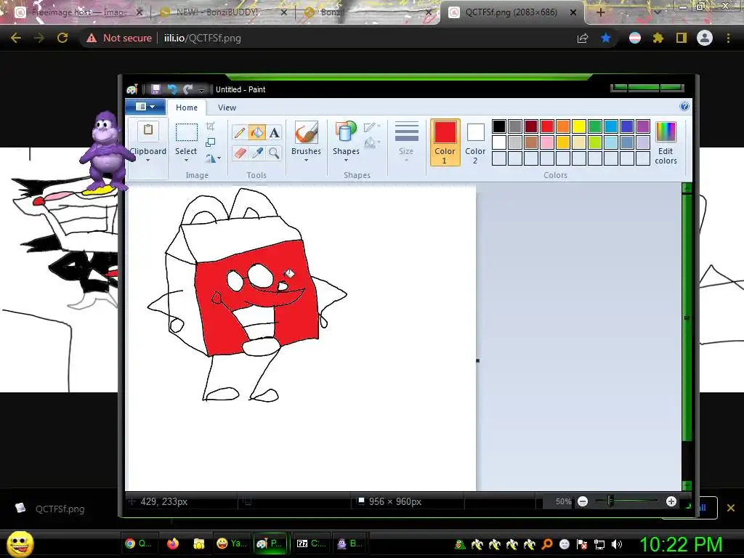Image resolution: width=744 pixels, height=558 pixels.
Task: Click the browser share page icon
Action: coord(583,38)
